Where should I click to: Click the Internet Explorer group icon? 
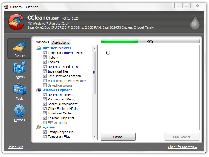pyautogui.click(x=39, y=48)
